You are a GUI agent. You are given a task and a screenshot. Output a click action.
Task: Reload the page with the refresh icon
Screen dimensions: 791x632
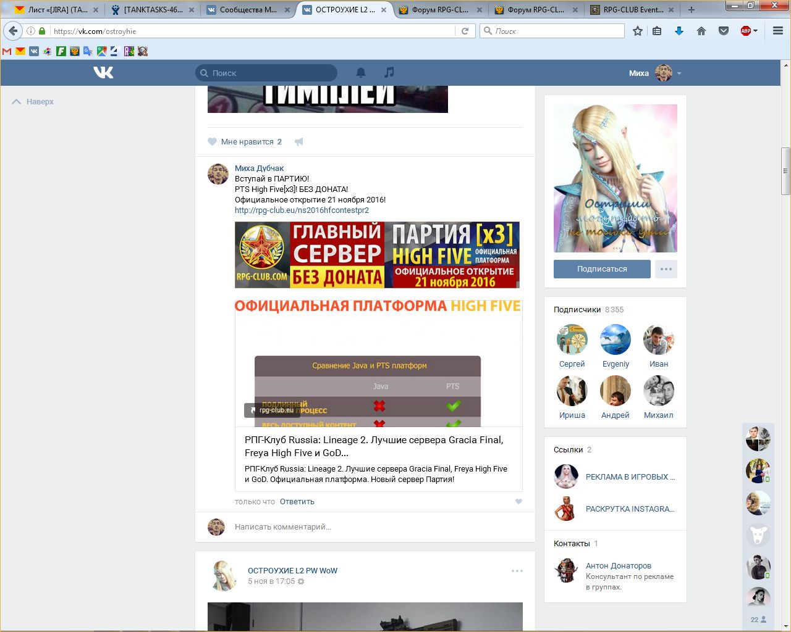(x=465, y=31)
